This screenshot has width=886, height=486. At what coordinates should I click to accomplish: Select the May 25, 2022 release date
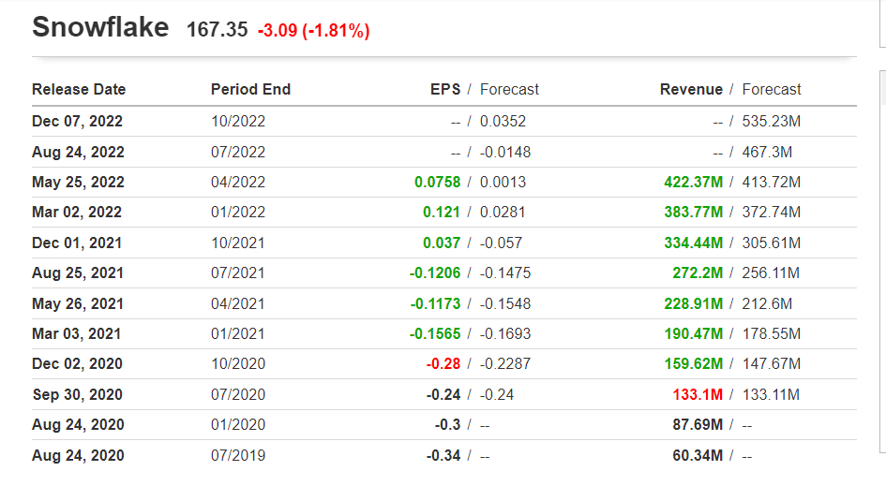(x=78, y=183)
